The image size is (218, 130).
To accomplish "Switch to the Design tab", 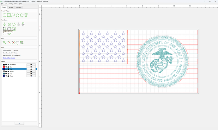I will point(4,7).
